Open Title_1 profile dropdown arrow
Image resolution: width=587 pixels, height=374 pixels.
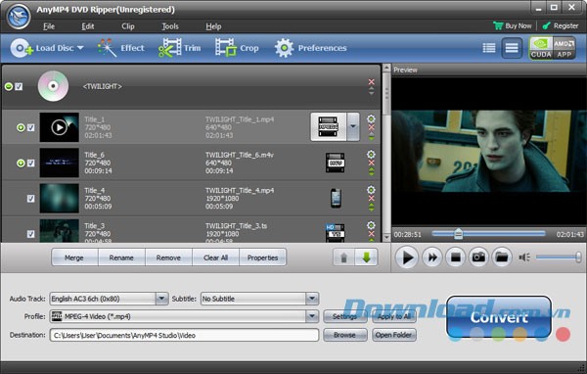coord(353,126)
